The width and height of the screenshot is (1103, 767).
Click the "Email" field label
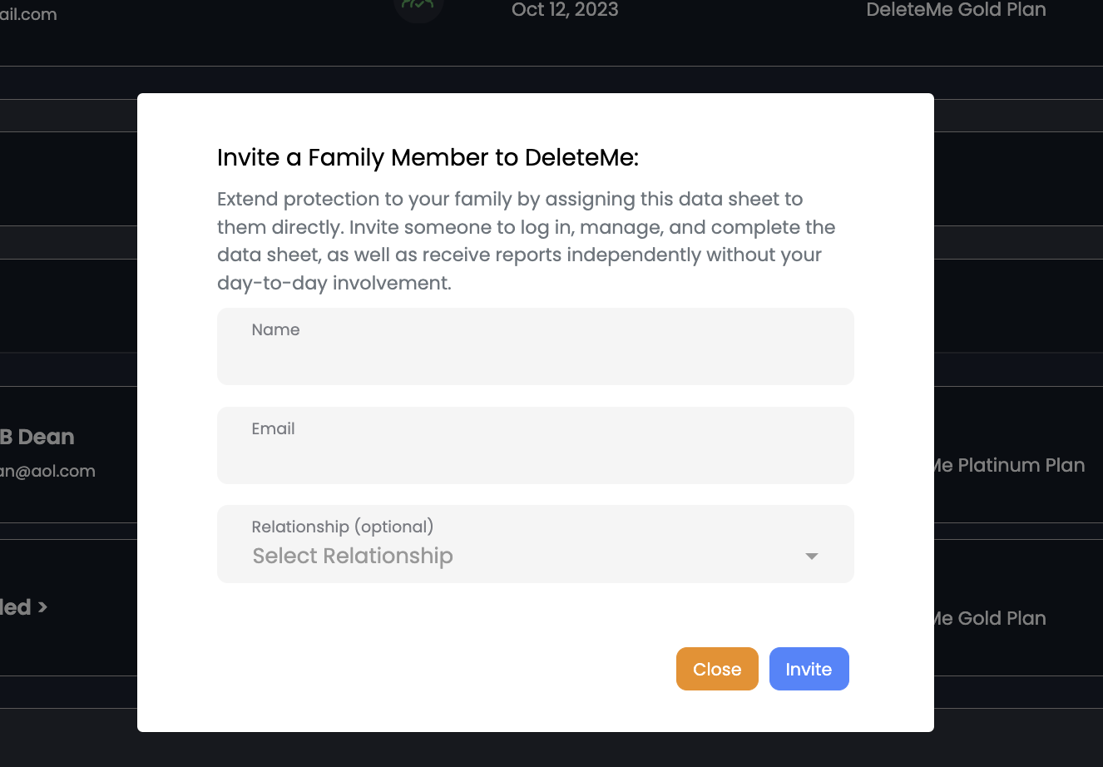click(273, 428)
